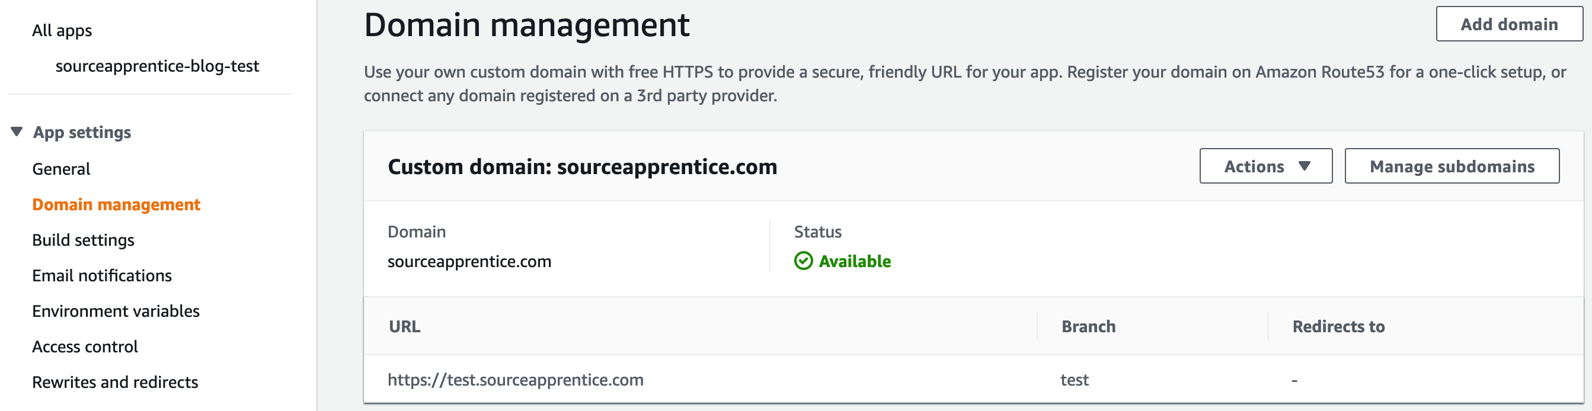1592x411 pixels.
Task: Click the Domain management page title
Action: (x=526, y=25)
